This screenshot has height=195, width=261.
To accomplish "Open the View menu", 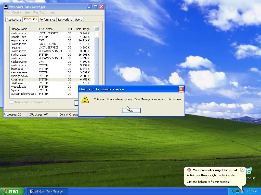I will tap(27, 12).
